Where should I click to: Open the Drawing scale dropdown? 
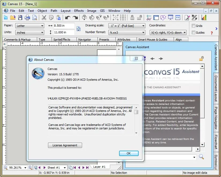pyautogui.click(x=127, y=26)
